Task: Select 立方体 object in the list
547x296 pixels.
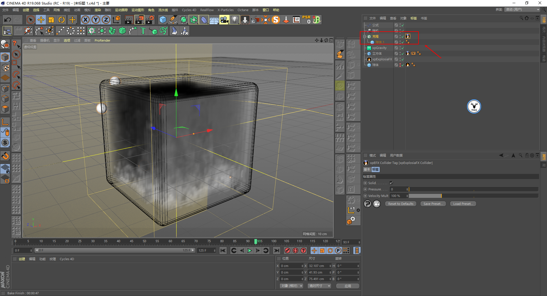Action: (x=377, y=54)
